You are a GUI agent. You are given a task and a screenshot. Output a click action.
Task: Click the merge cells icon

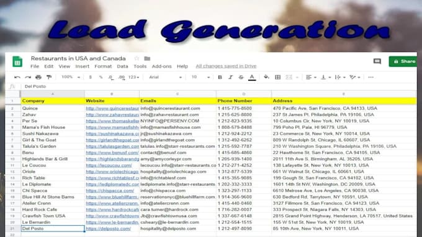(289, 77)
